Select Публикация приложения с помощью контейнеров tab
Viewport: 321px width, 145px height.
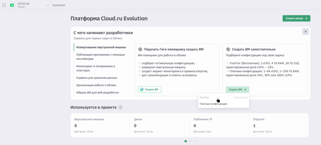point(101,57)
